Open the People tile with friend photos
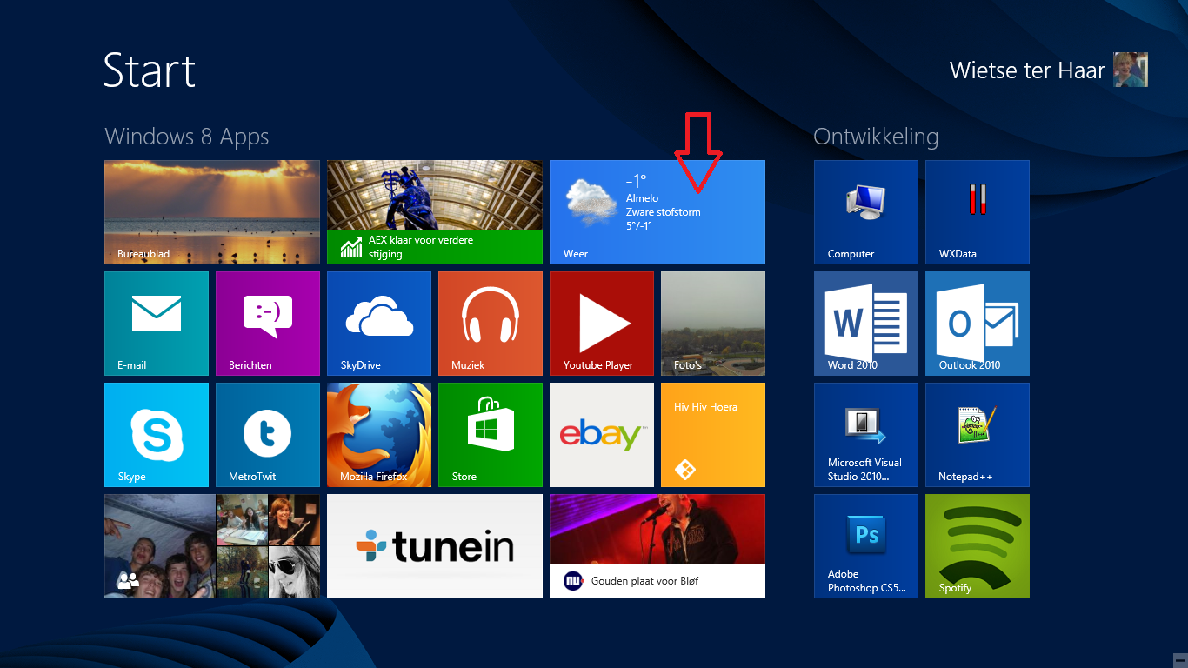 (x=212, y=546)
